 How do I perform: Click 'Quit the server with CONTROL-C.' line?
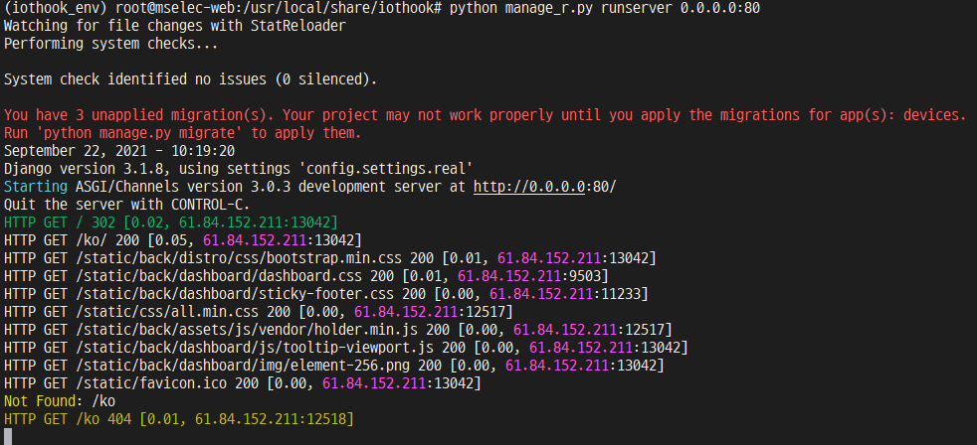pos(127,205)
